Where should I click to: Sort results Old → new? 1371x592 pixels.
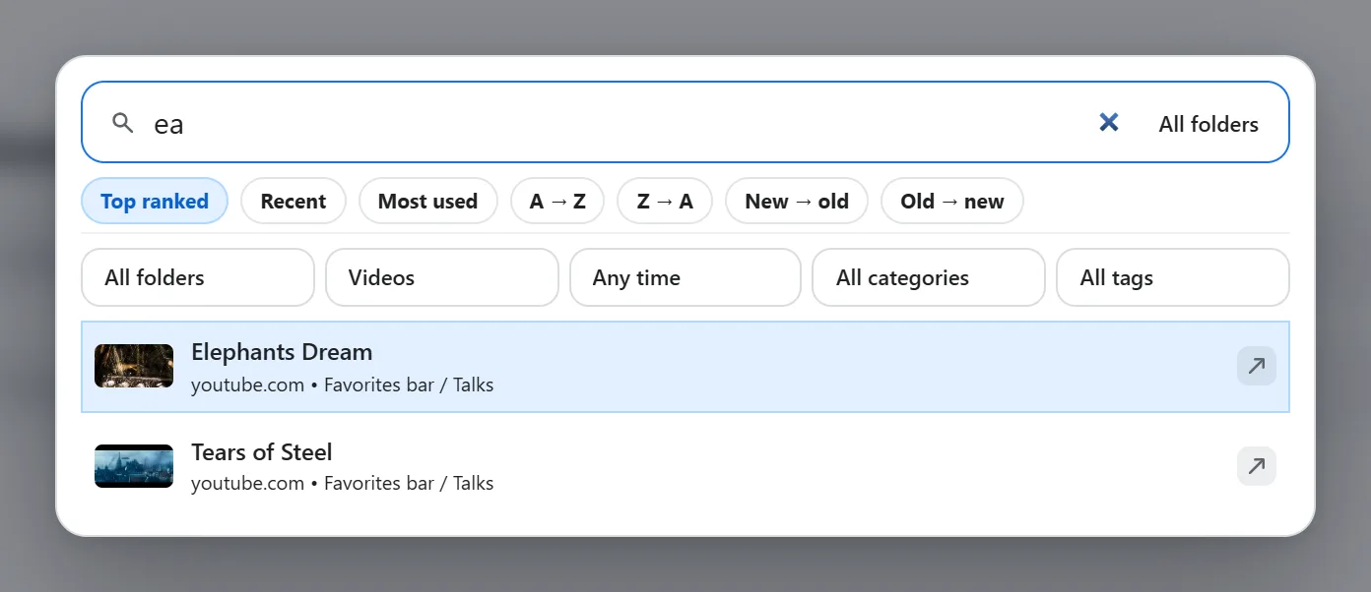952,201
